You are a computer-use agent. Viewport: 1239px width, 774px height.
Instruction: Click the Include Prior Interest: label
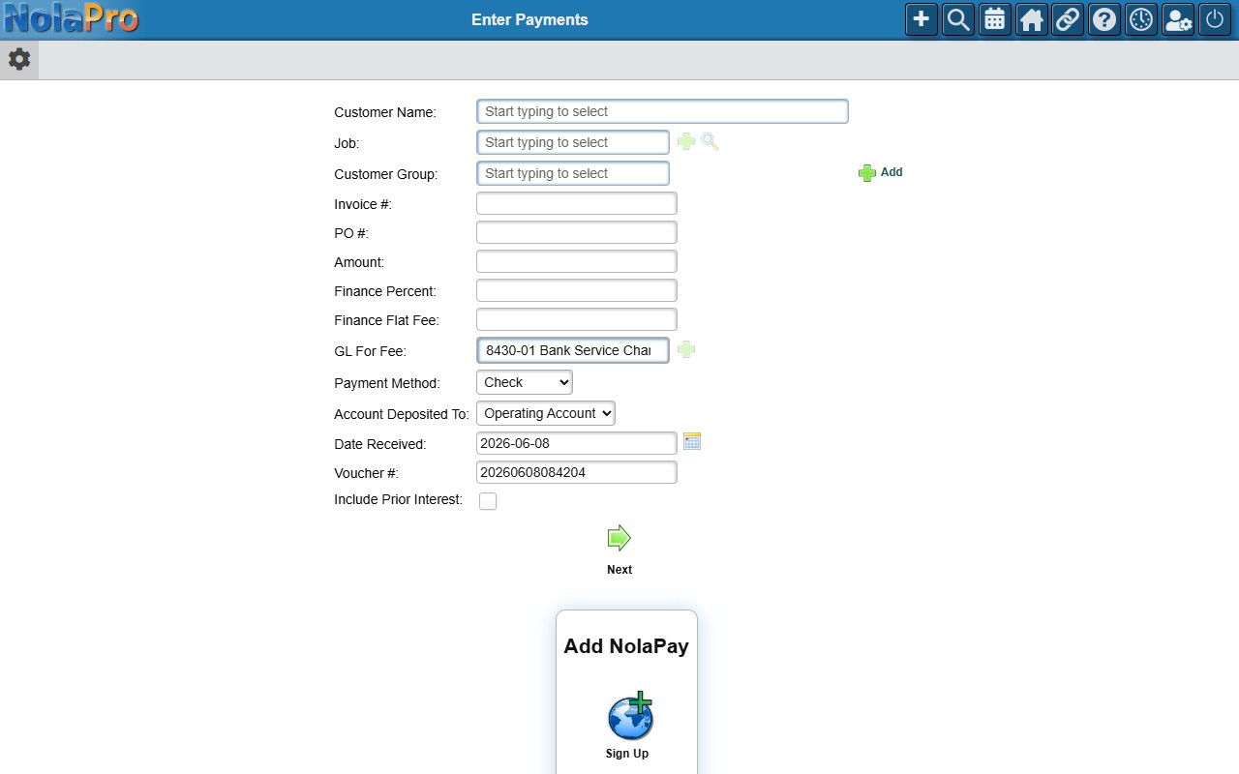[x=399, y=499]
